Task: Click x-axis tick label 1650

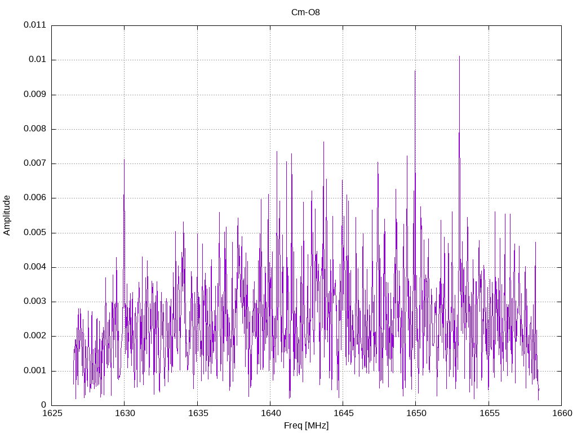Action: click(x=416, y=413)
